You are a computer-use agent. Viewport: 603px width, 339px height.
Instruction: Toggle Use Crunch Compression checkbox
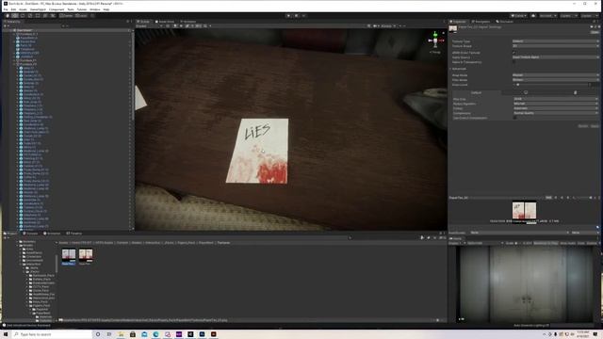tap(514, 118)
